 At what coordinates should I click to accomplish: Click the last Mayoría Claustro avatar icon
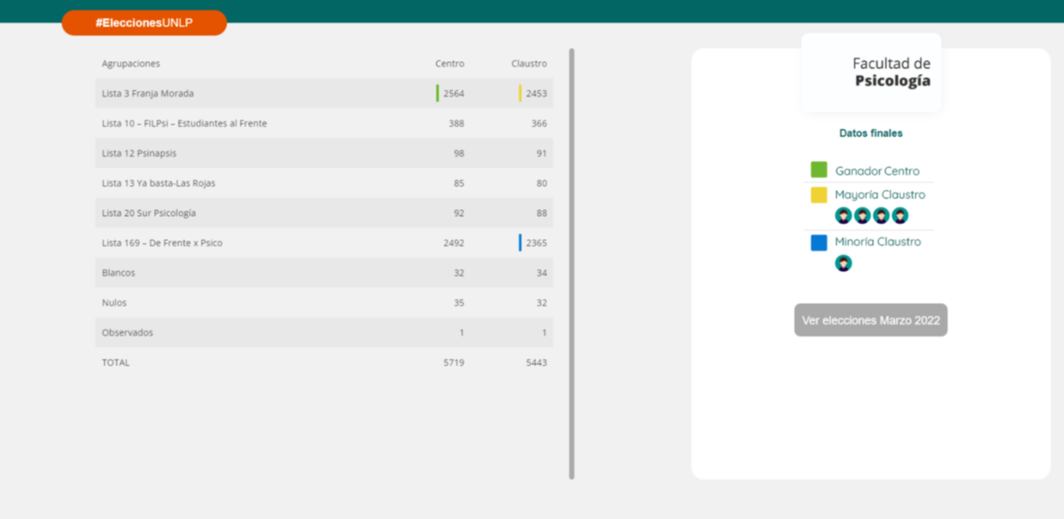[x=900, y=216]
